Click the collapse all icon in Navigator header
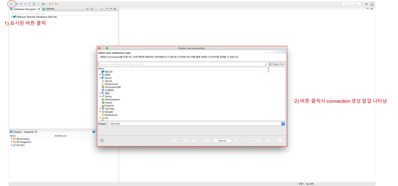Viewport: 398px width, 186px height. (x=98, y=9)
